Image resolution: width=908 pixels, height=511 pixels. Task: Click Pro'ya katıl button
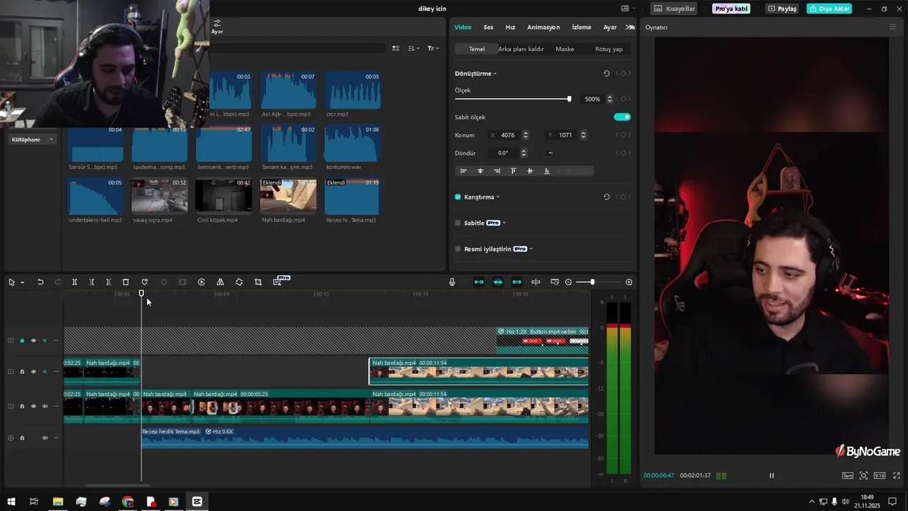[x=731, y=9]
